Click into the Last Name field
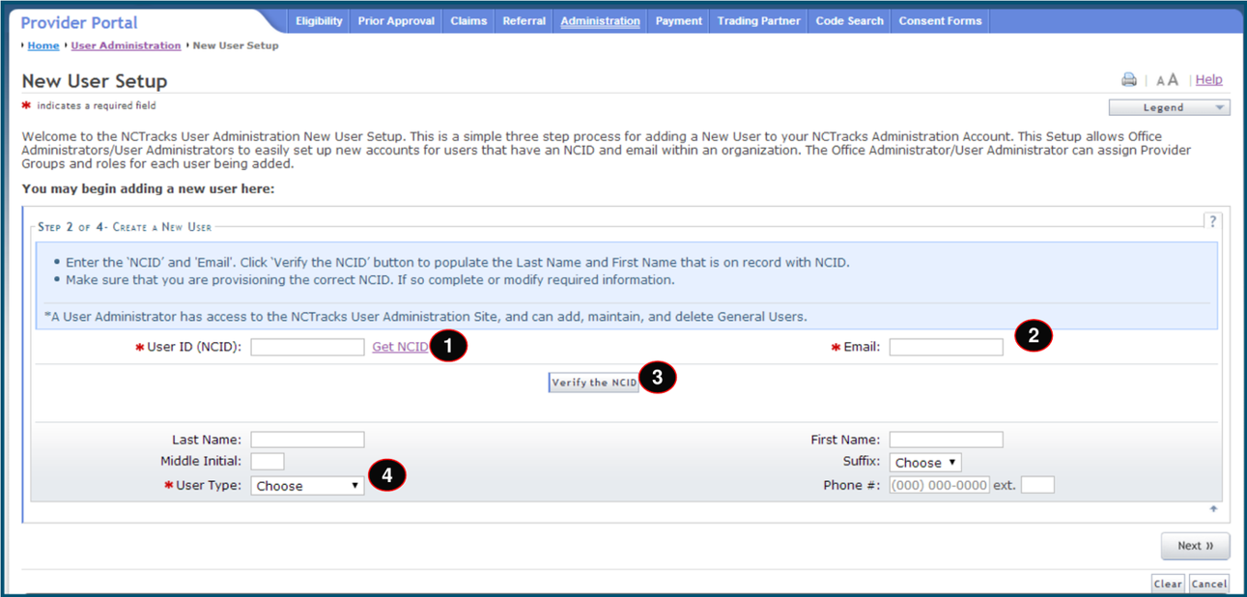 click(307, 440)
